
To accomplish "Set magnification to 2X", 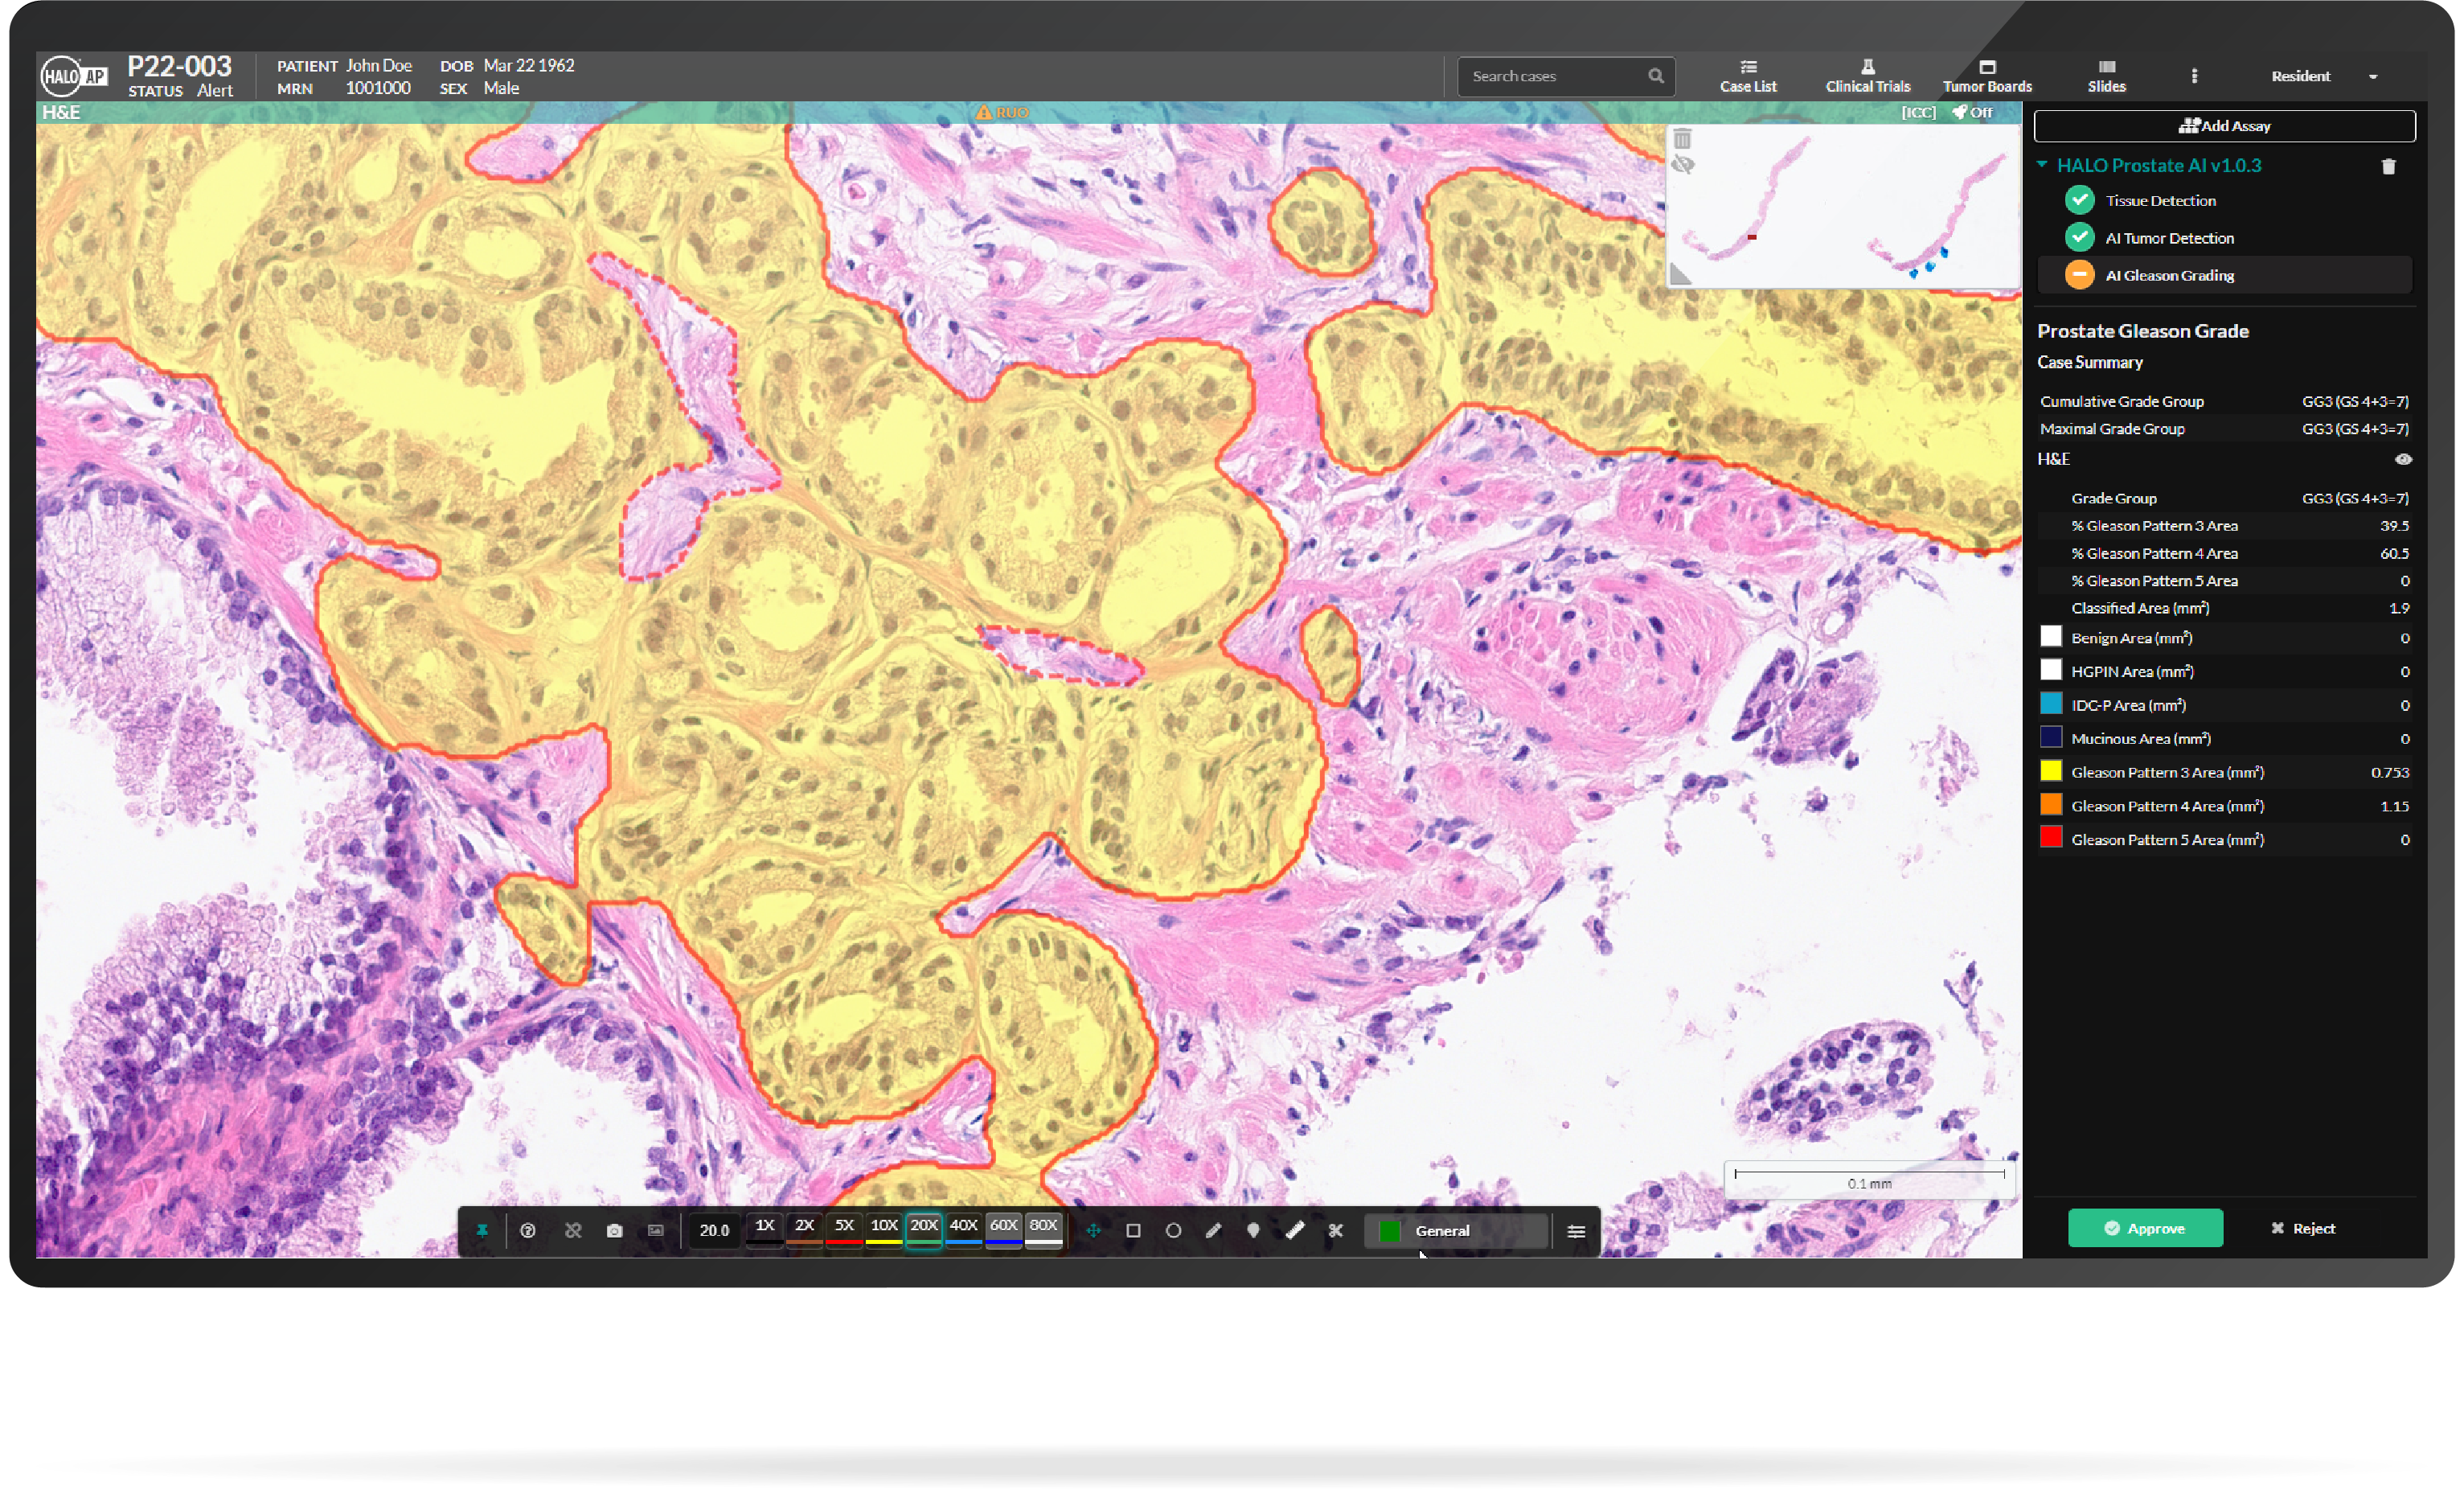I will click(x=804, y=1230).
